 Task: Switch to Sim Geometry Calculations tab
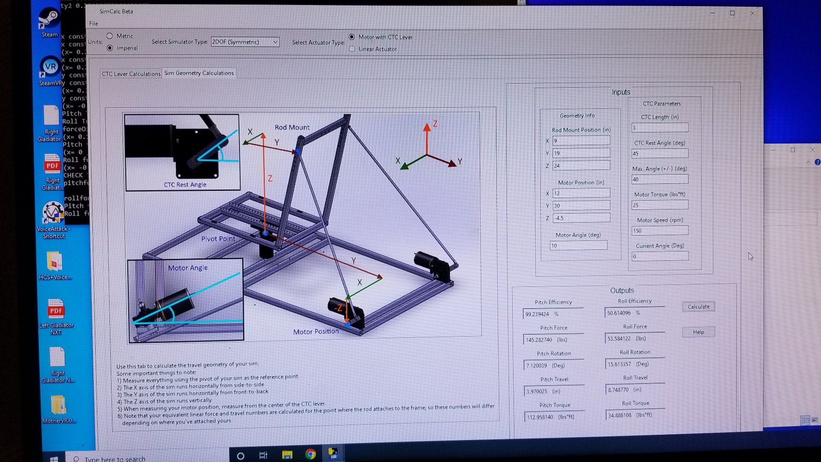199,73
